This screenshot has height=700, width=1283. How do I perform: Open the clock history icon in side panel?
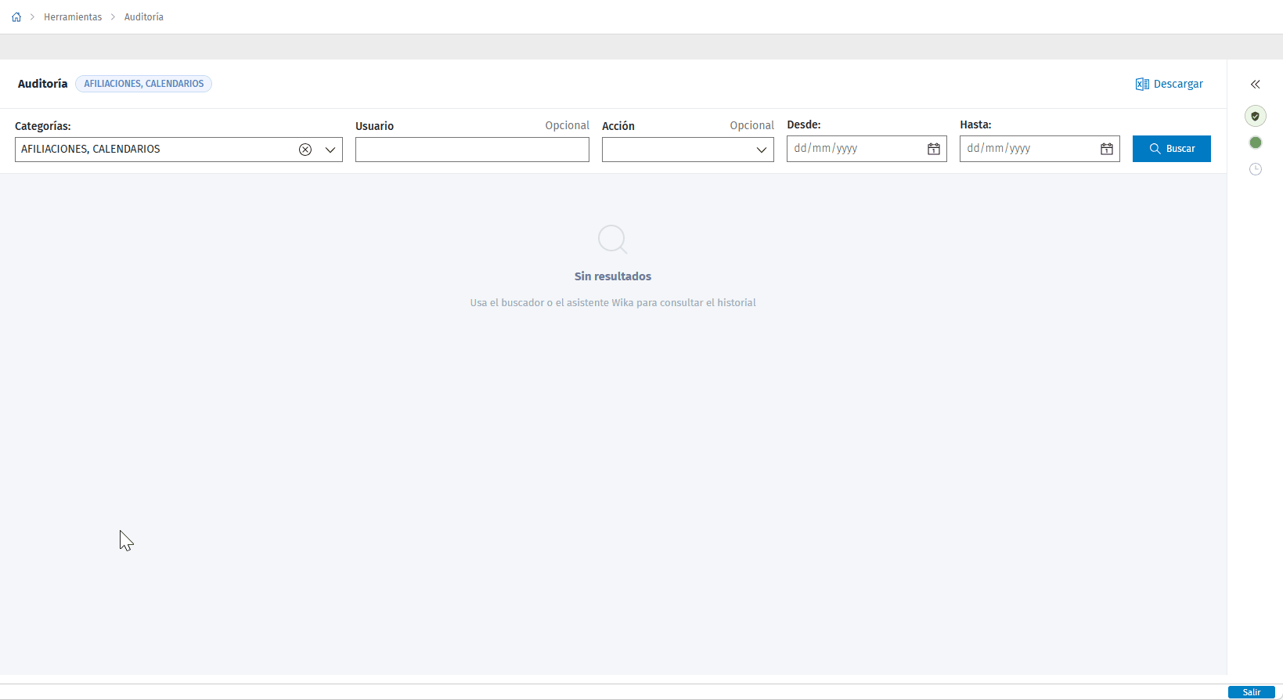tap(1256, 169)
